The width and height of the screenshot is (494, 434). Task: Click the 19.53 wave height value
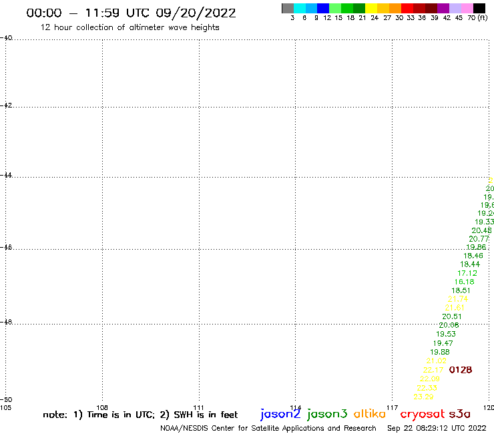[446, 334]
